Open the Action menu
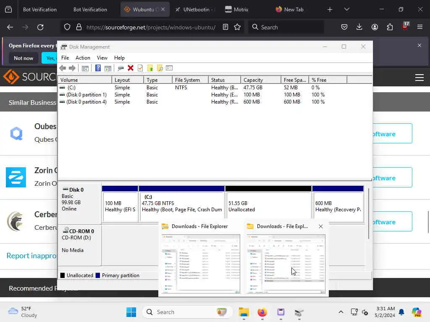430x322 pixels. [83, 58]
